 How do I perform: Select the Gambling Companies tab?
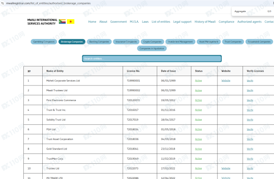[44, 42]
